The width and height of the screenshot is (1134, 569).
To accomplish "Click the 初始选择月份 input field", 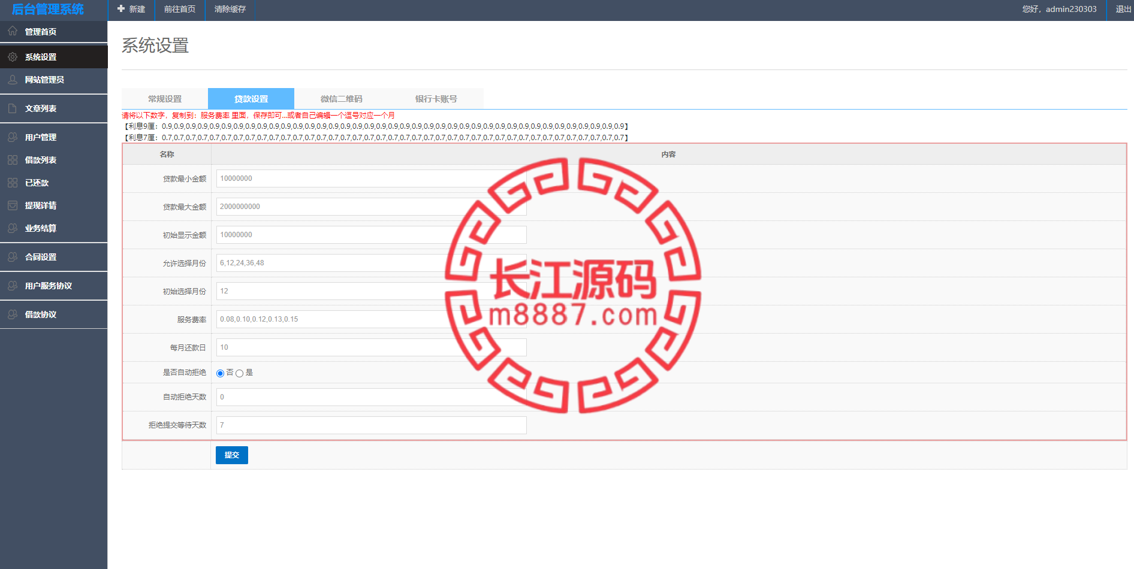I will coord(371,291).
